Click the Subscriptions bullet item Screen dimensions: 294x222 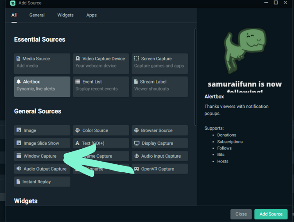[x=230, y=142]
